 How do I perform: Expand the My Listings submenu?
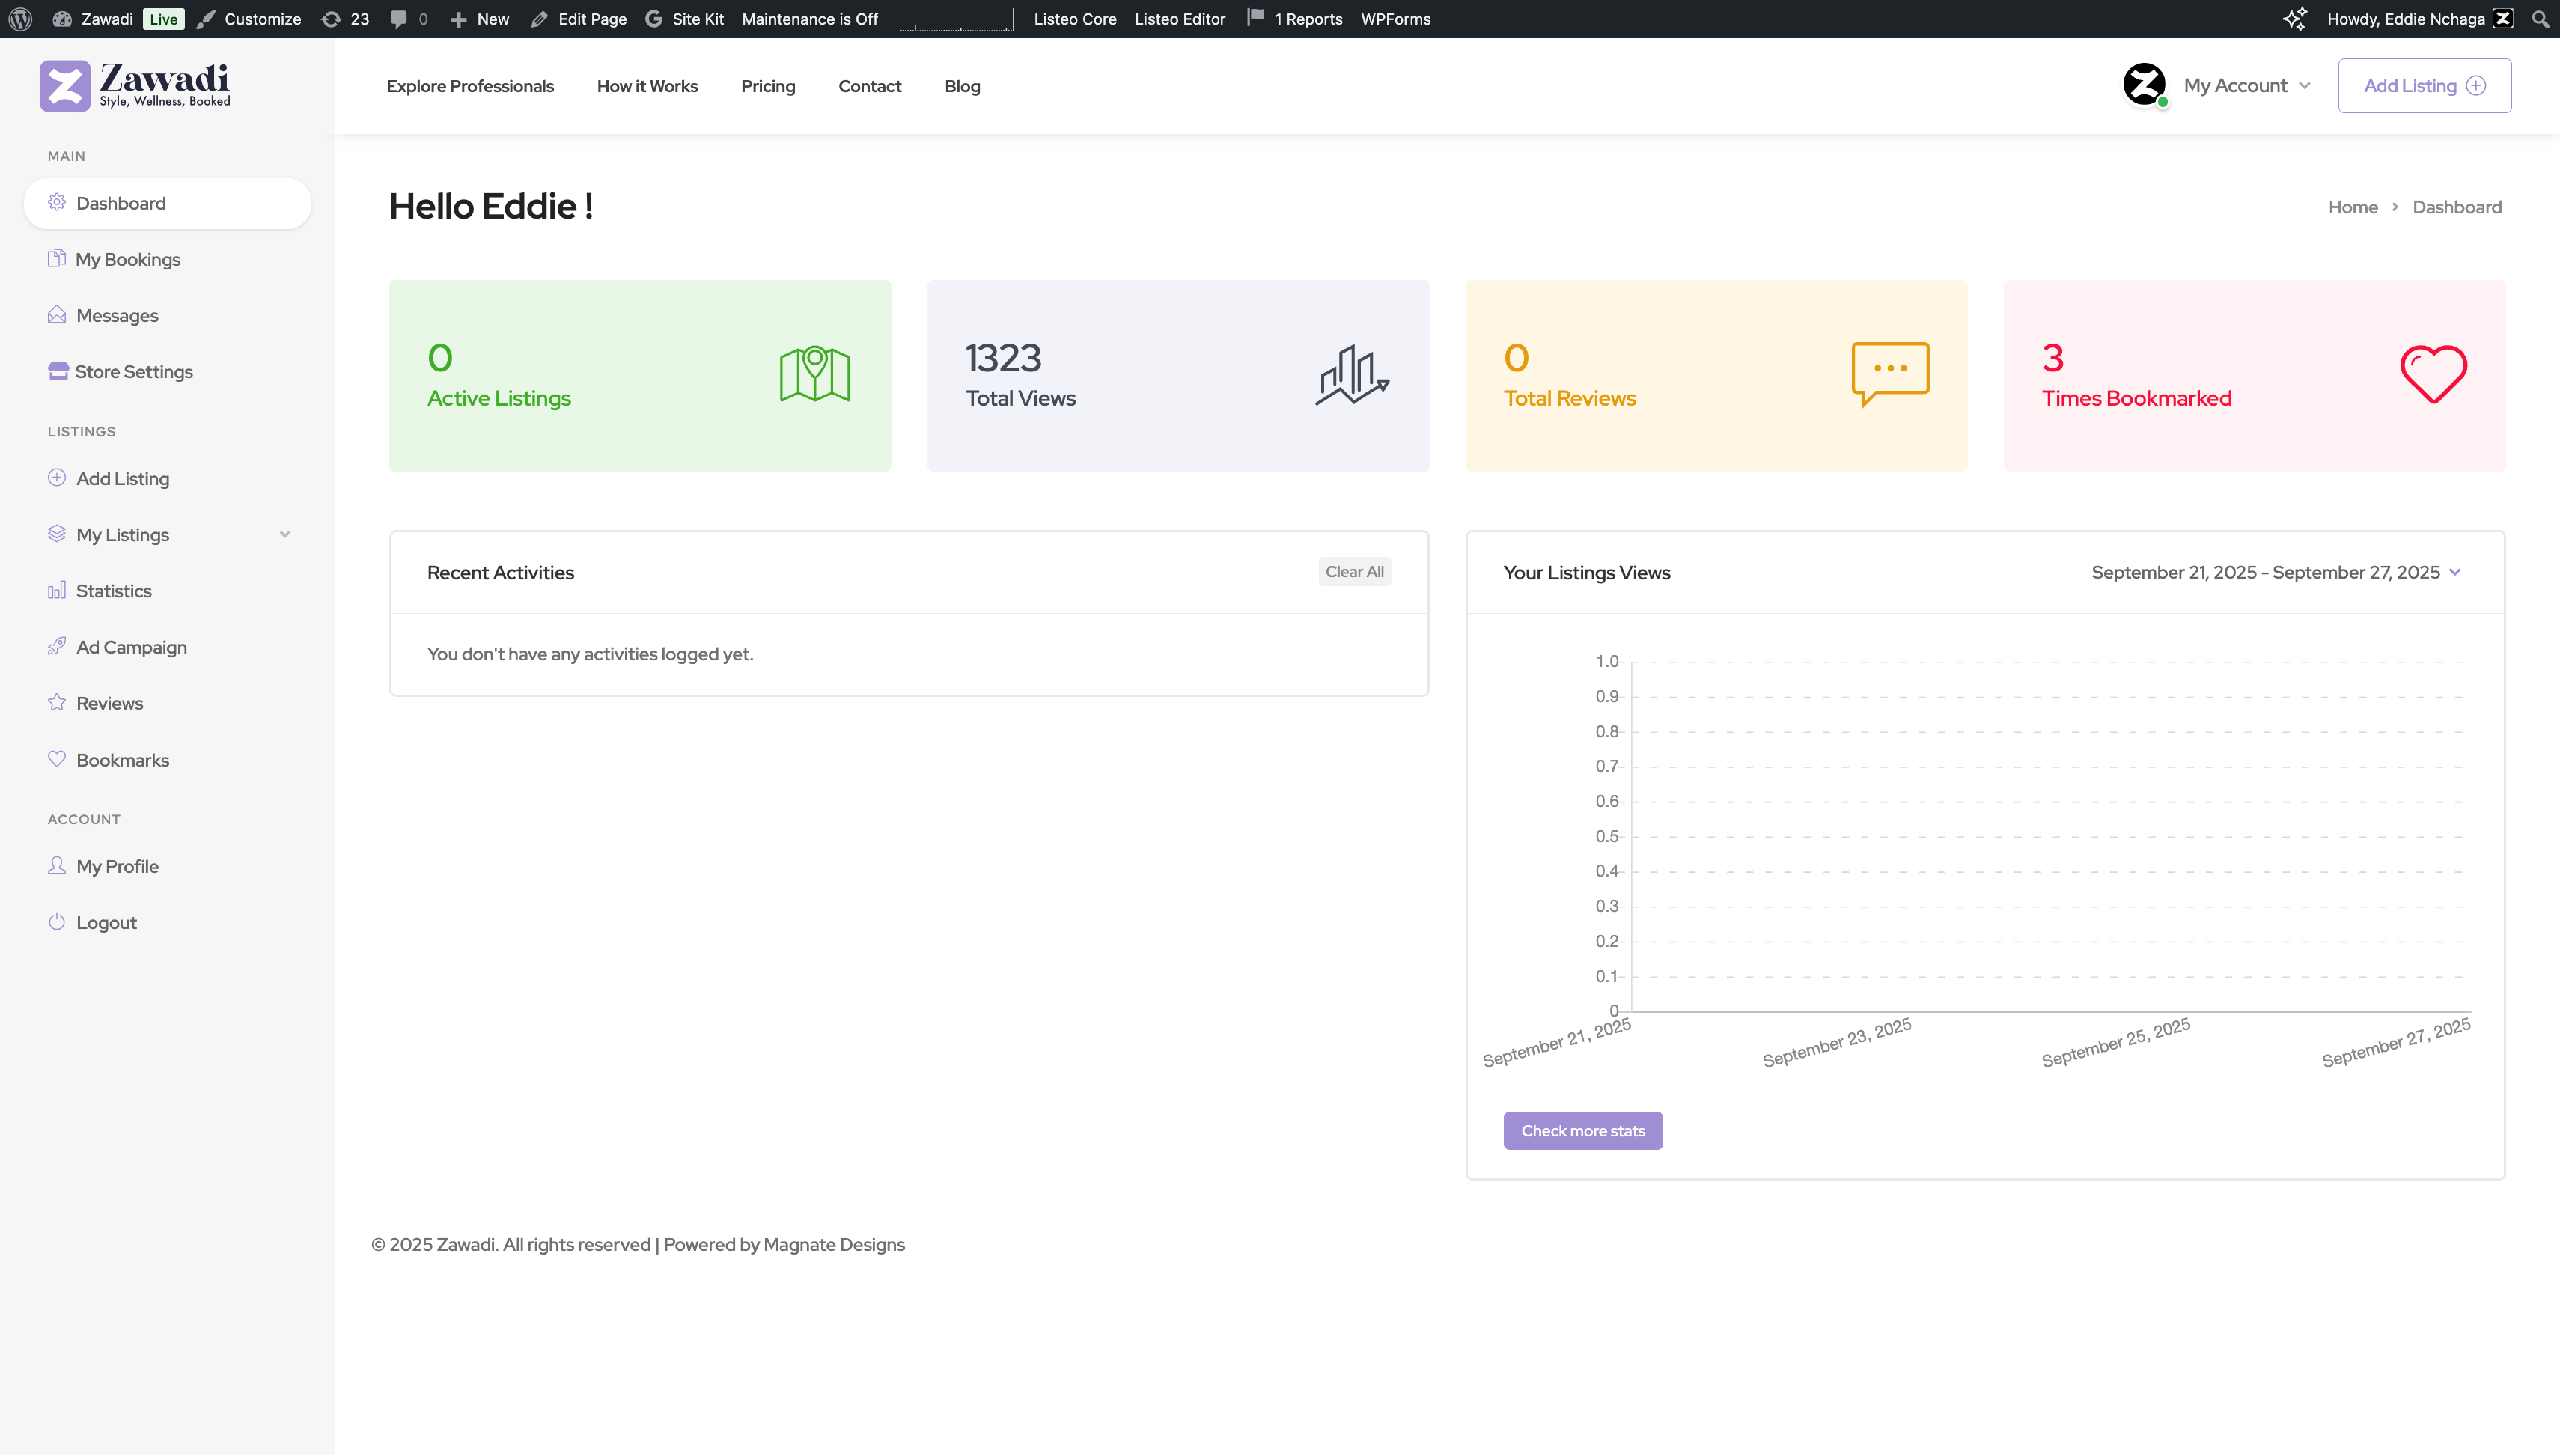tap(285, 535)
